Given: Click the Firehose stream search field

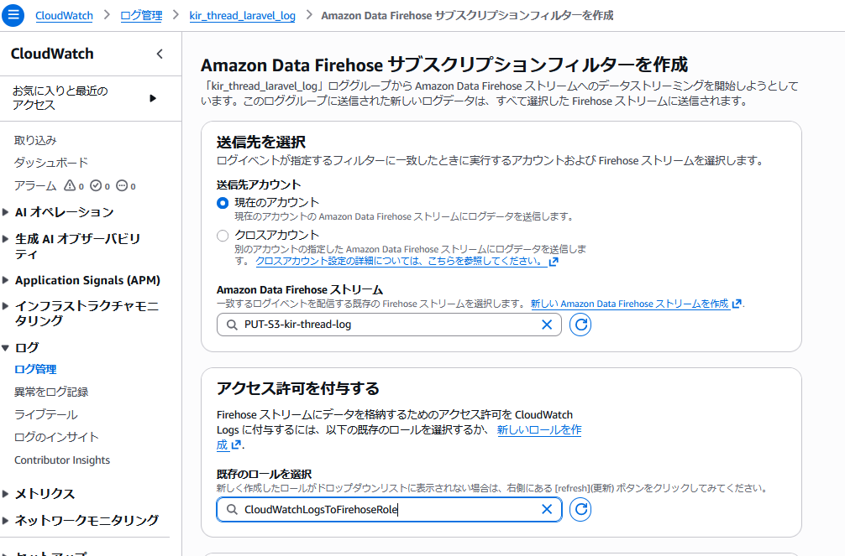Looking at the screenshot, I should pos(378,325).
